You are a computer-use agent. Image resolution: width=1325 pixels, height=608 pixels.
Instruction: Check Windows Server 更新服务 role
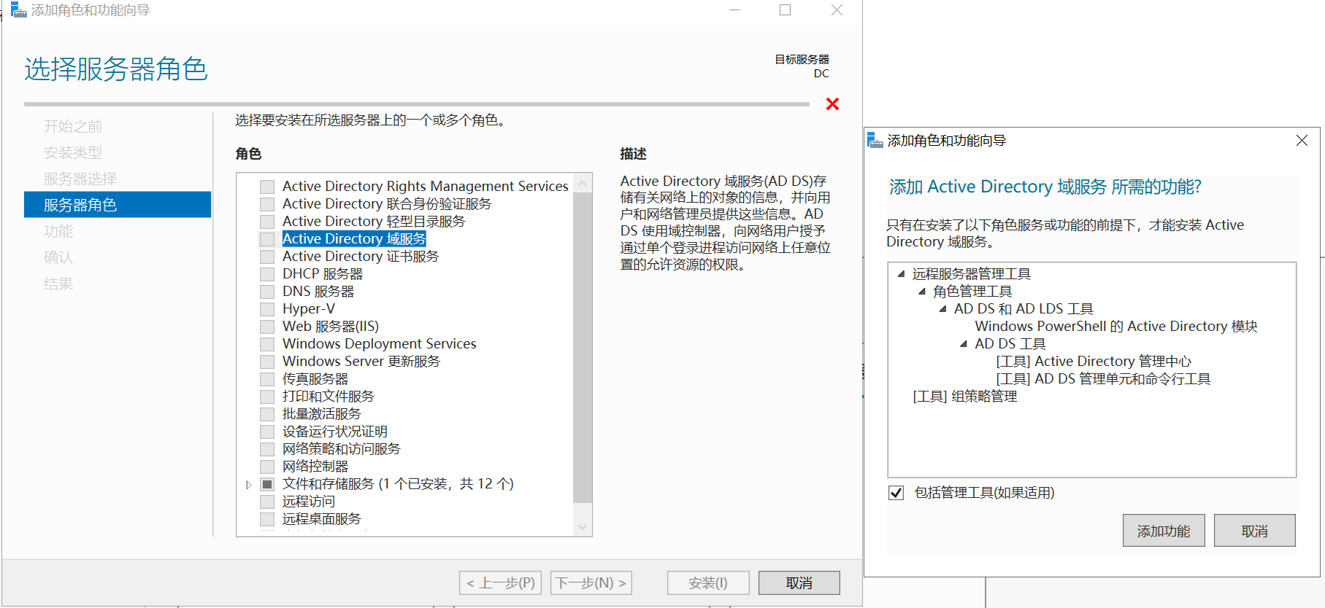click(x=267, y=362)
